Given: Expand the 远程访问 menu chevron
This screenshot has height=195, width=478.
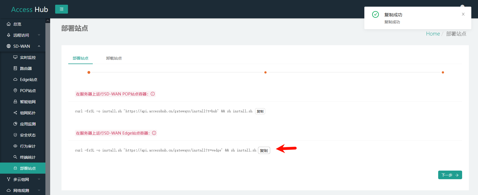Looking at the screenshot, I should click(x=39, y=35).
